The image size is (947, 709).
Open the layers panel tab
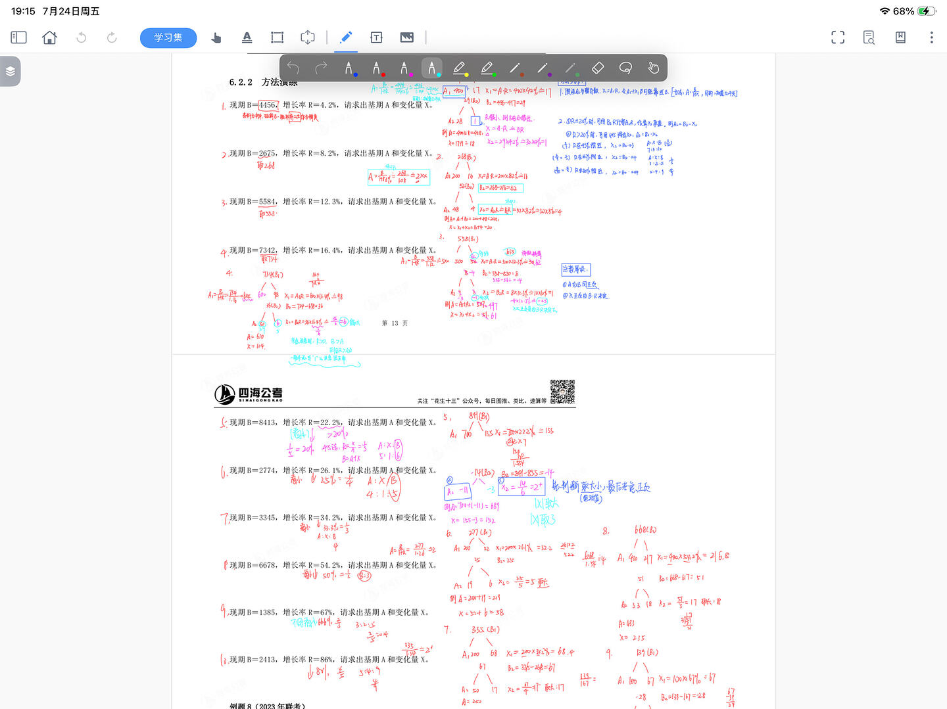pos(10,71)
